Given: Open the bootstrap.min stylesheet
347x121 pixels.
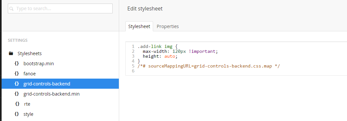Looking at the screenshot, I should tap(39, 64).
